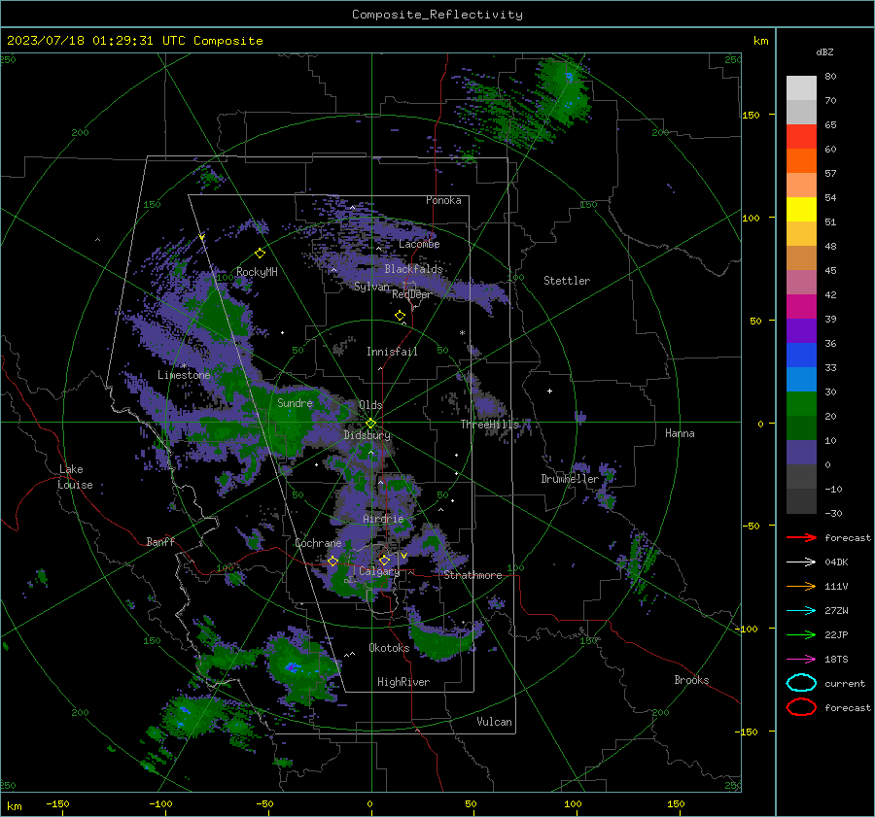Select the orange 111V arrow symbol

coord(801,586)
